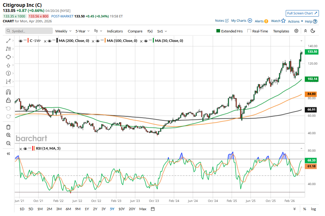
Task: Toggle the Extended Hrs checkbox
Action: coord(218,31)
